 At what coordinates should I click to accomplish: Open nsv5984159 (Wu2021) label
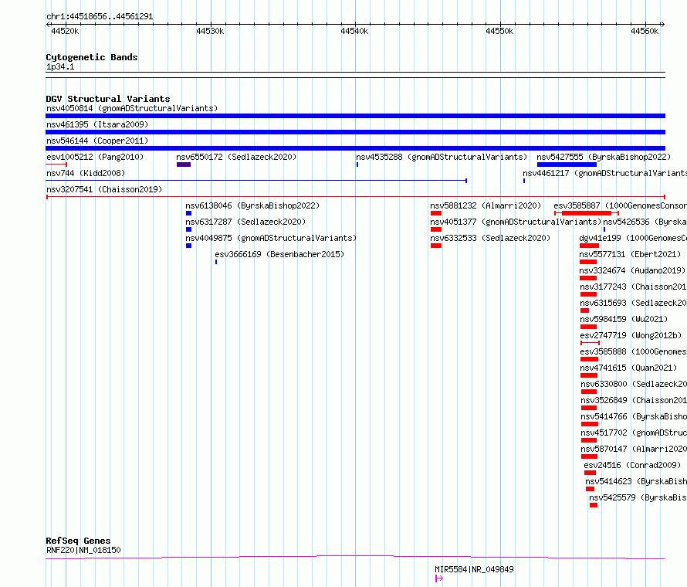click(624, 319)
